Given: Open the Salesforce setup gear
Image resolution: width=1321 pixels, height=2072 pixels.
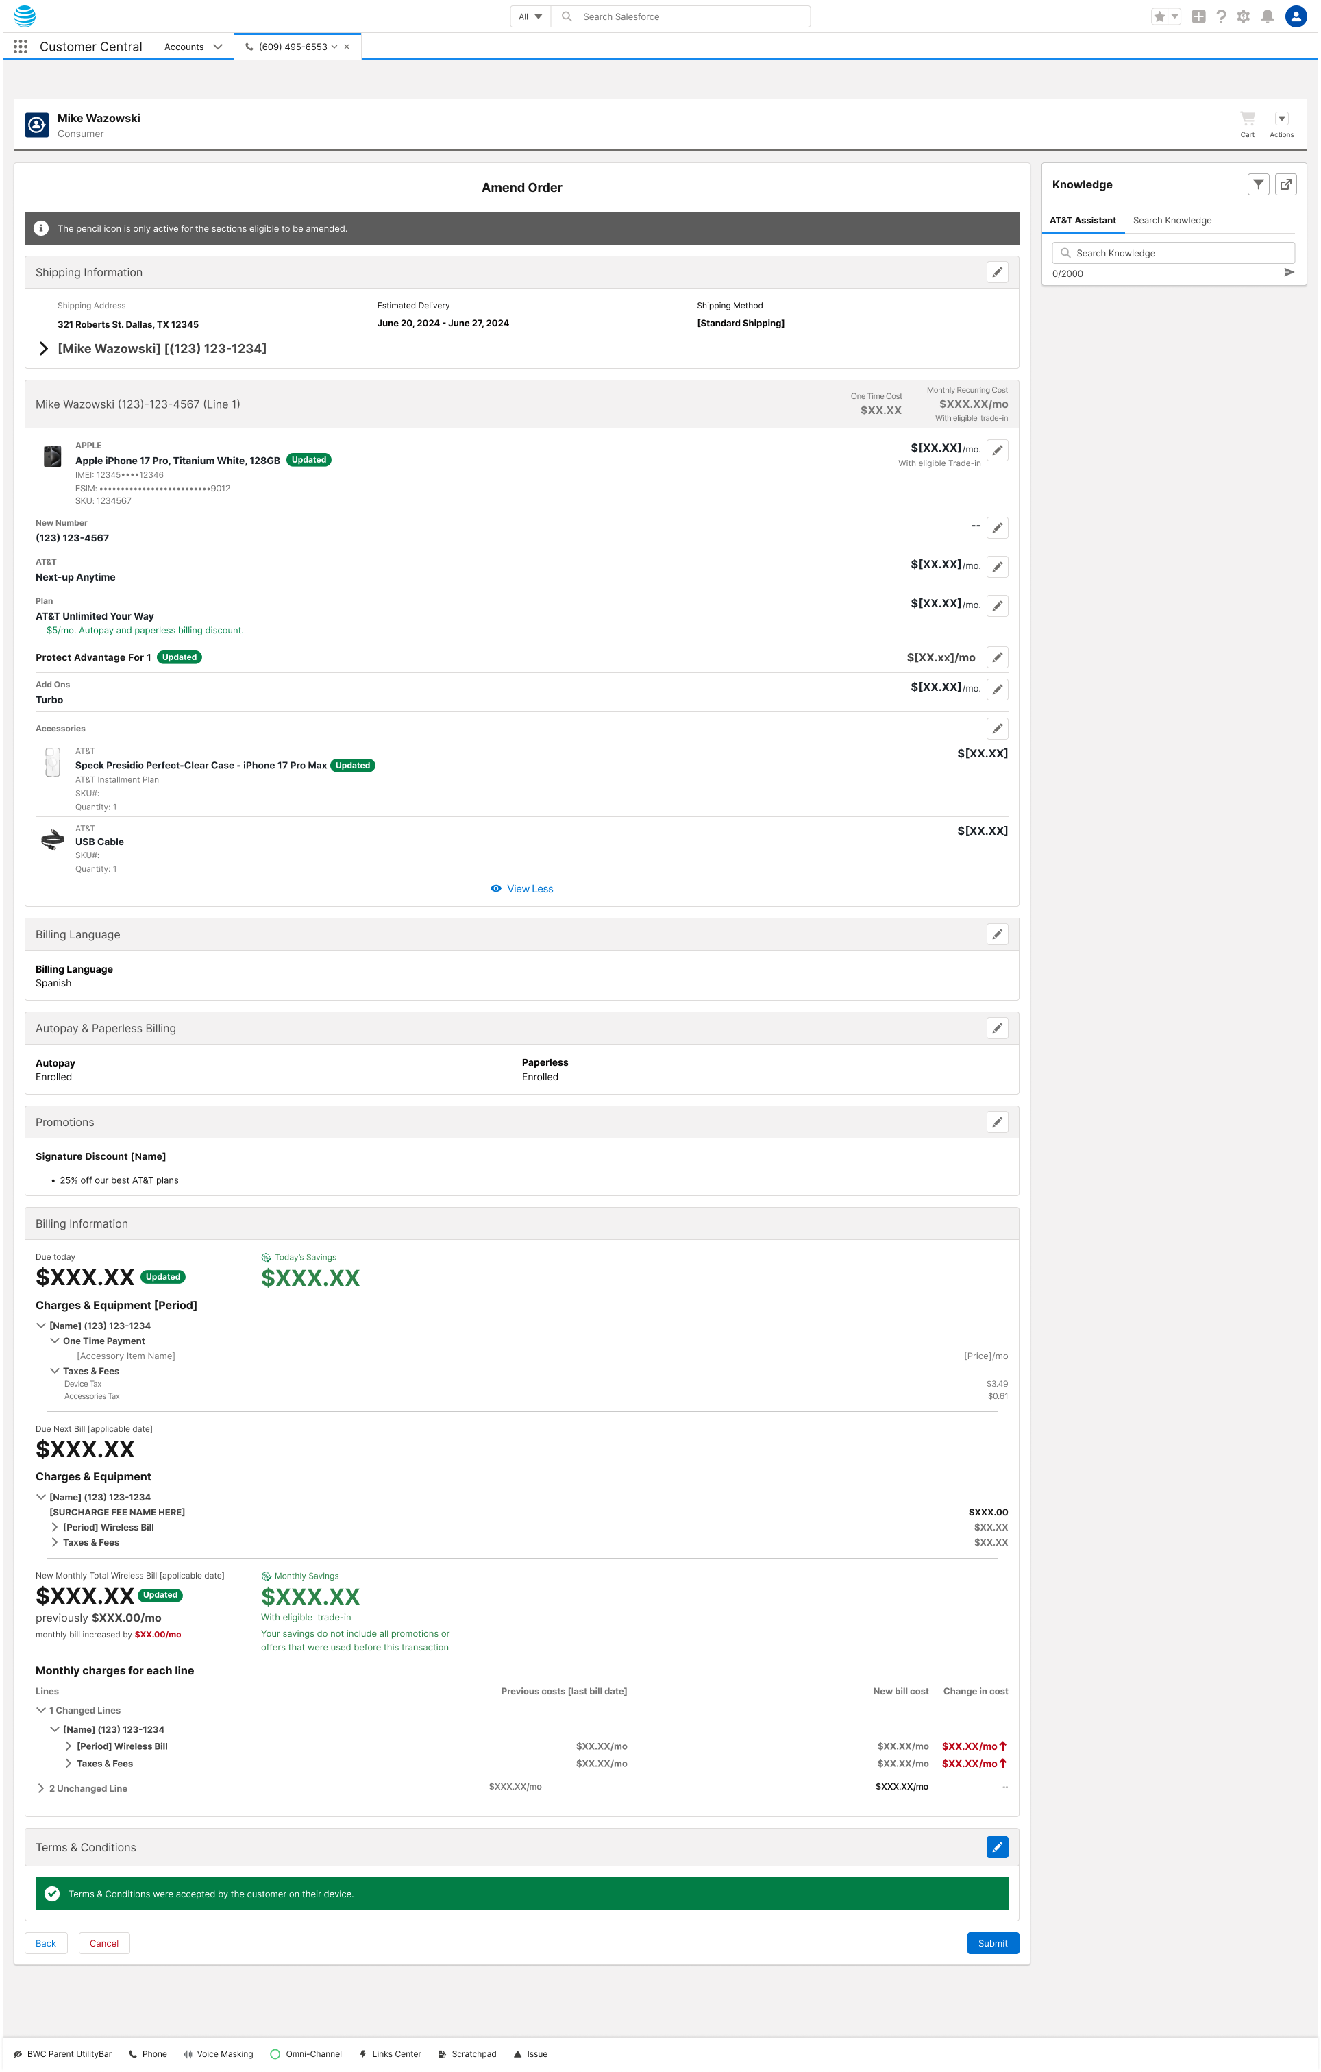Looking at the screenshot, I should 1243,16.
